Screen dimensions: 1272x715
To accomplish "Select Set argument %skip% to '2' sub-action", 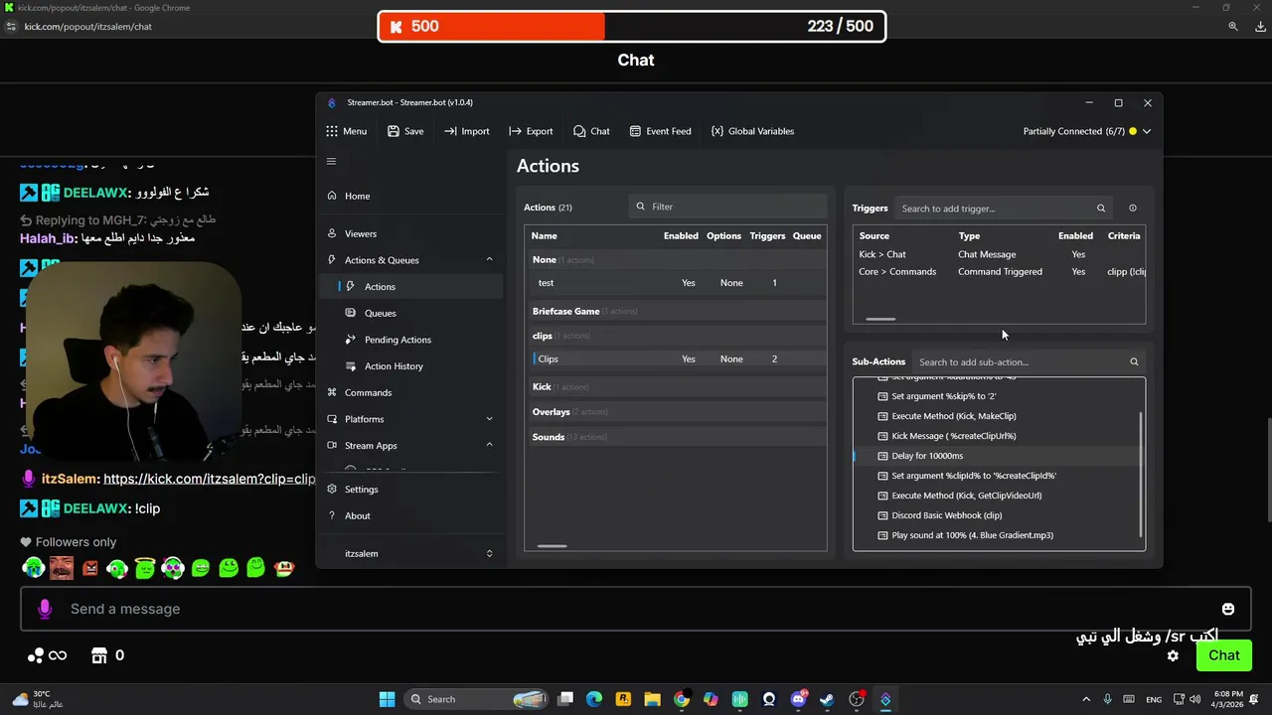I will click(999, 396).
